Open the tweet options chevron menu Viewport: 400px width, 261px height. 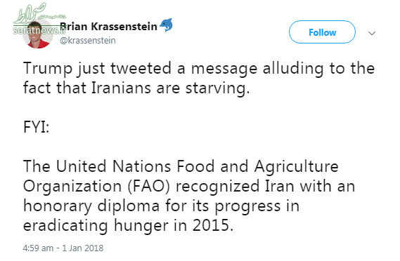(372, 33)
